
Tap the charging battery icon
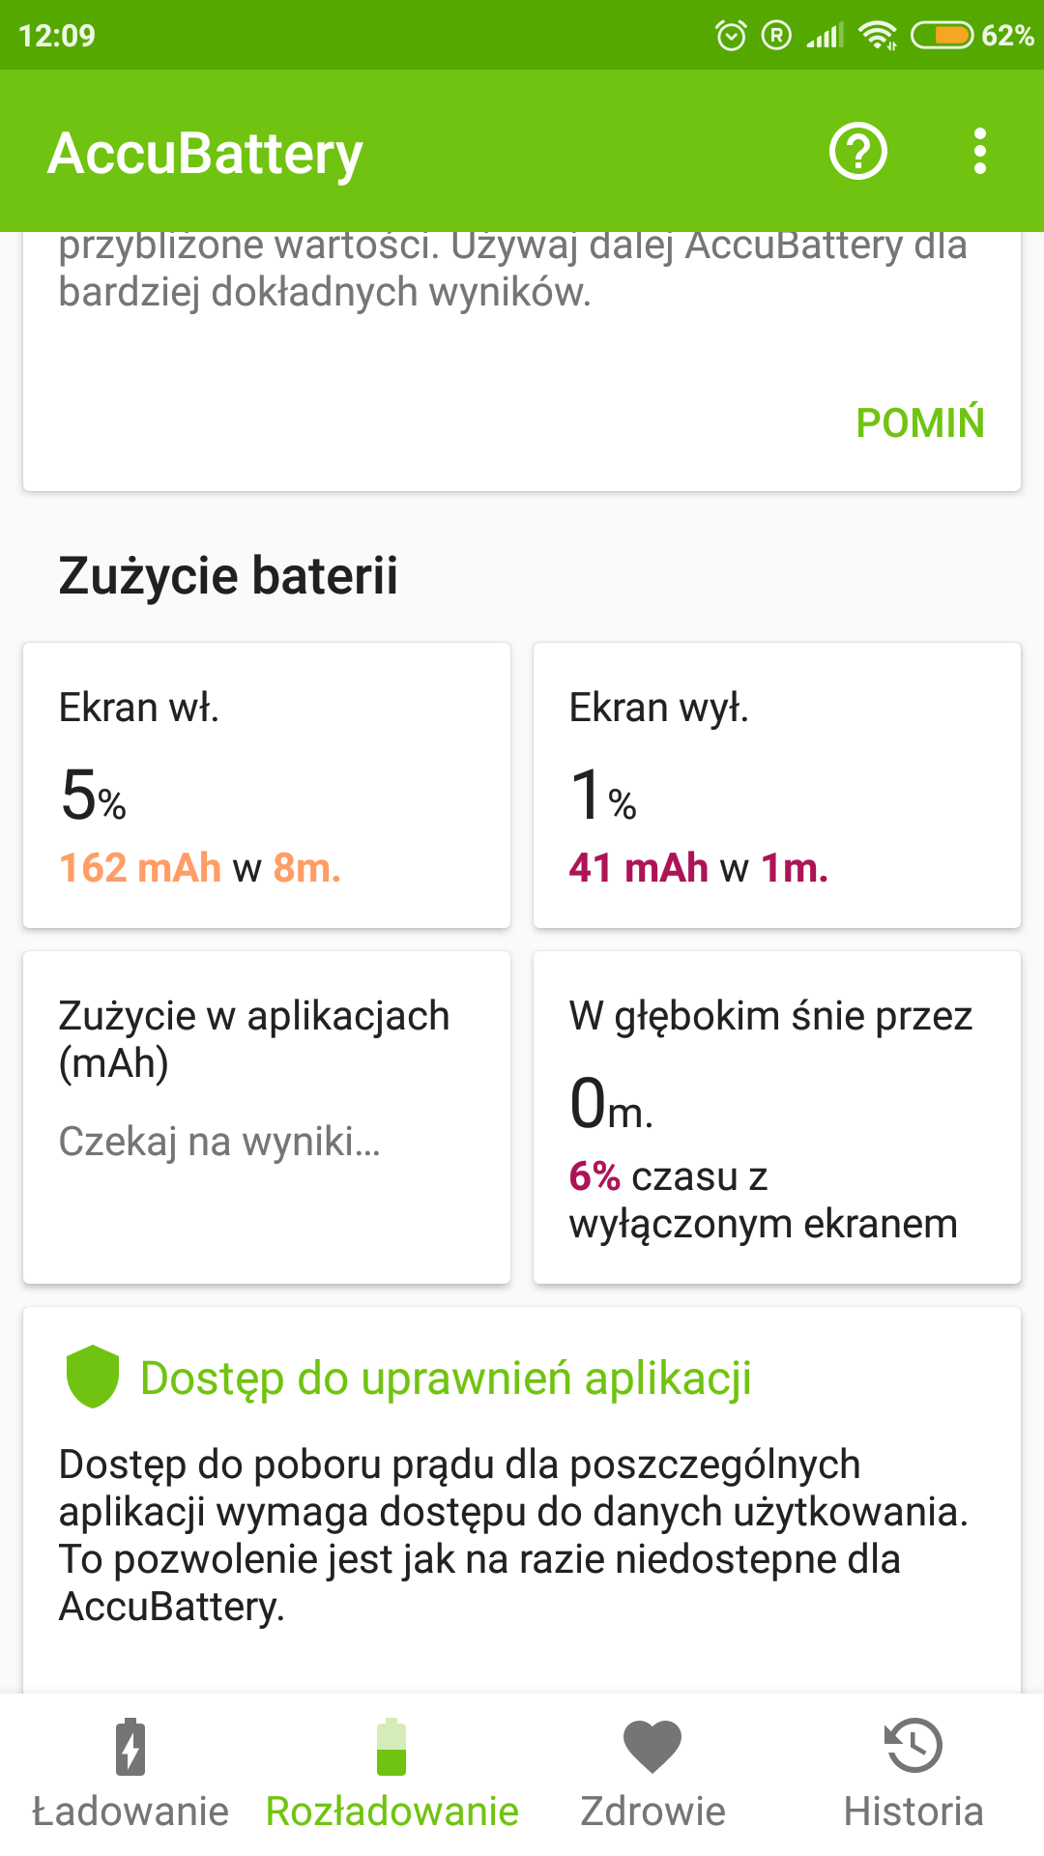(x=130, y=1747)
